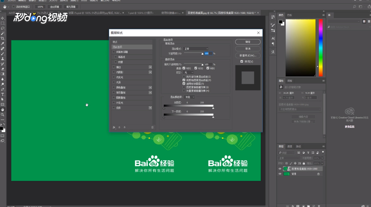Select the Hand tool in the toolbar
Viewport: 371px width, 207px height.
pos(2,110)
